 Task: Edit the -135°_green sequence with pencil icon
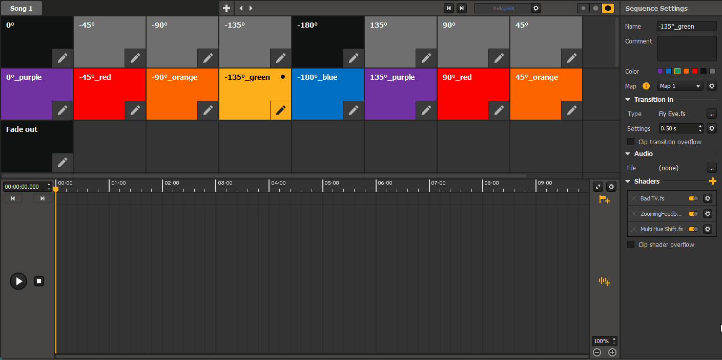280,110
